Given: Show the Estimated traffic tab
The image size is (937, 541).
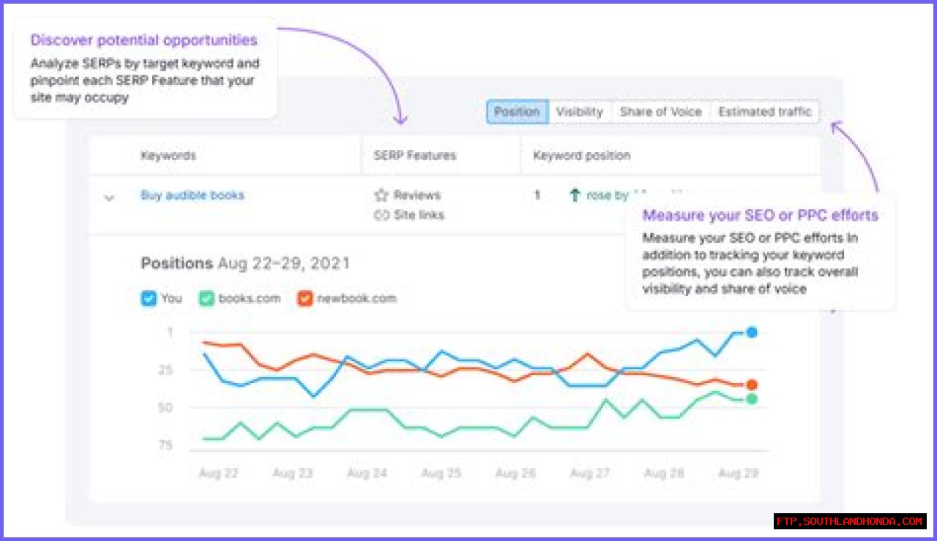Looking at the screenshot, I should (765, 112).
